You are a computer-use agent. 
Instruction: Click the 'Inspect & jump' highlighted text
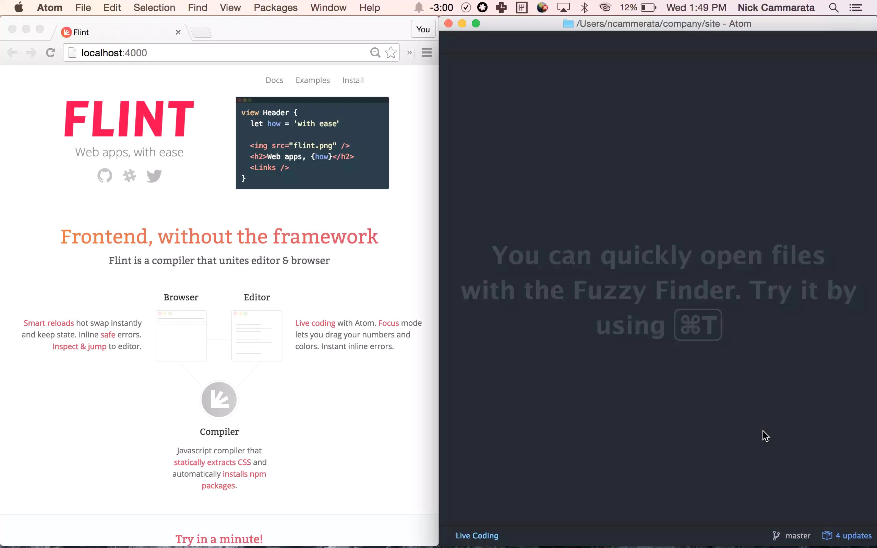click(x=79, y=346)
